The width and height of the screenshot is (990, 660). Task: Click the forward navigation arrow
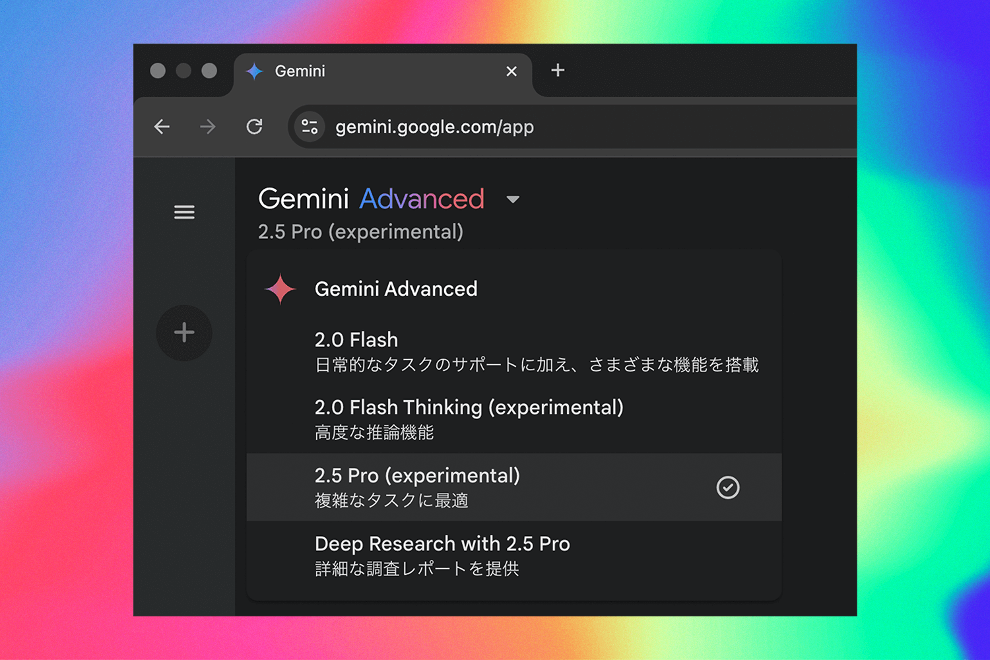pyautogui.click(x=207, y=127)
